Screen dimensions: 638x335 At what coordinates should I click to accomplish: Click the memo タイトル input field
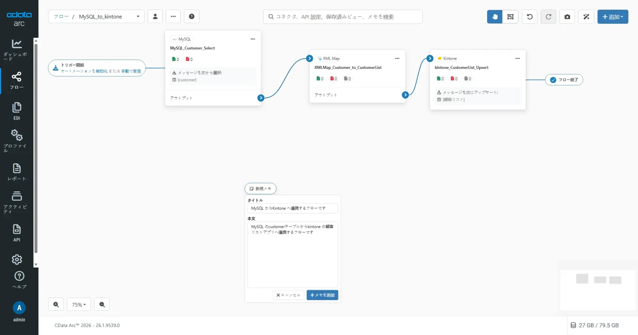tap(293, 208)
